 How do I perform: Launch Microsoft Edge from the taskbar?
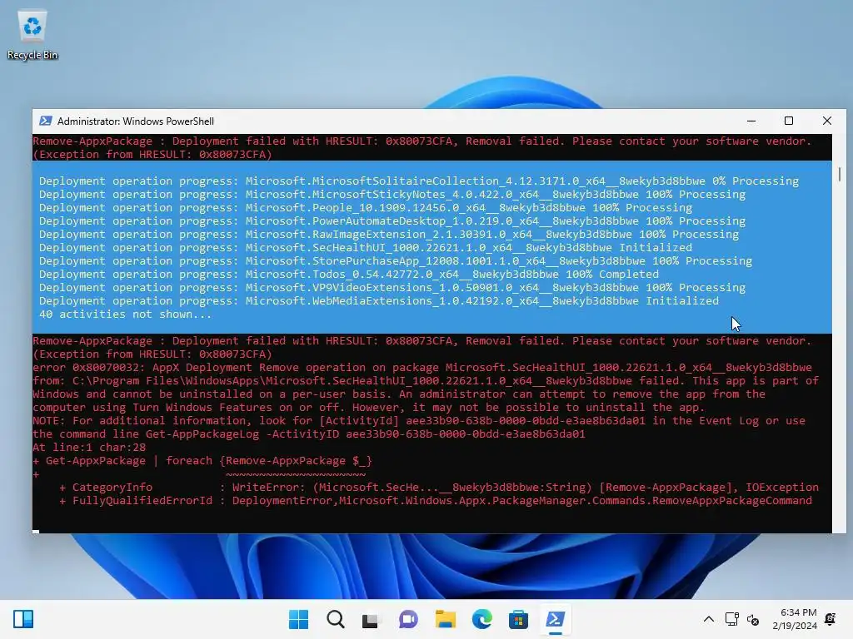(x=481, y=619)
